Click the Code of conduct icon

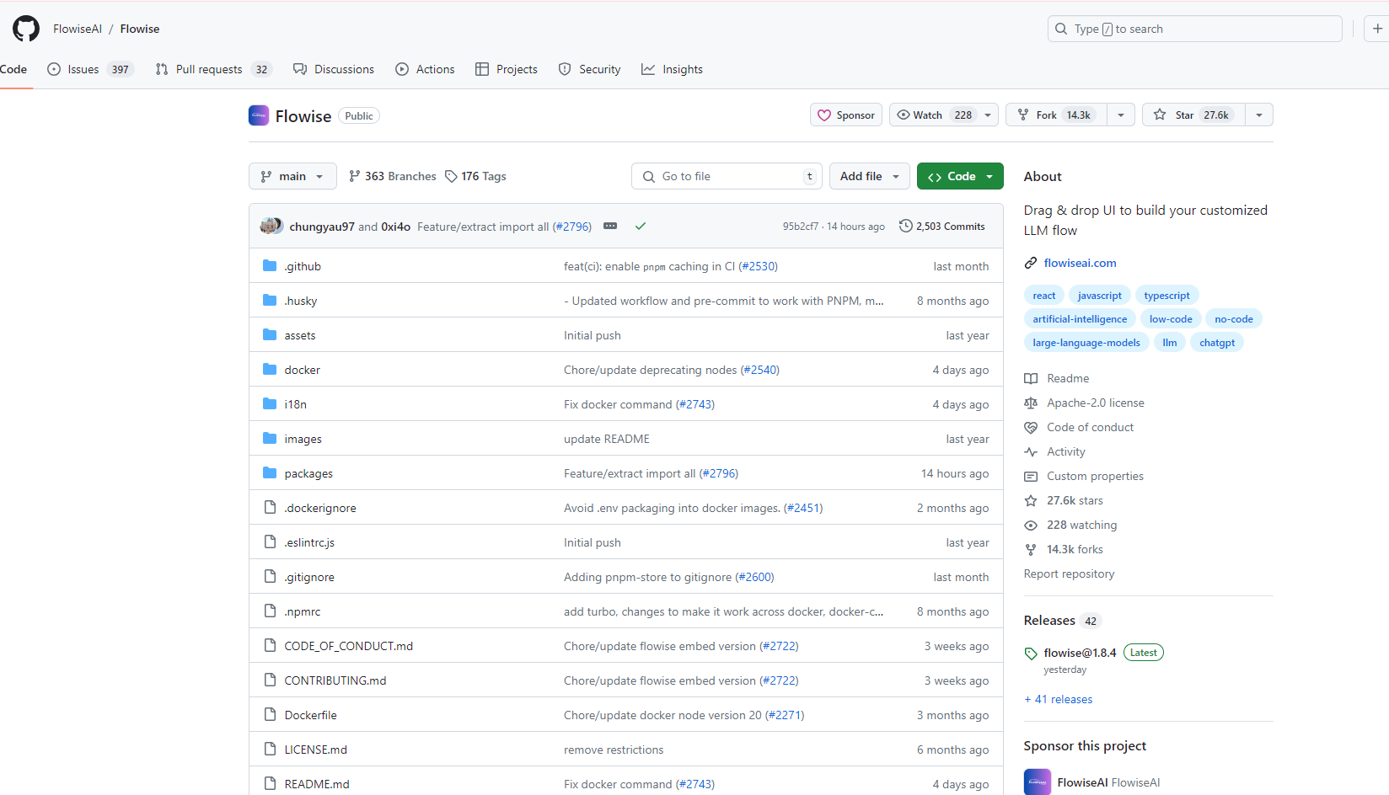coord(1031,427)
